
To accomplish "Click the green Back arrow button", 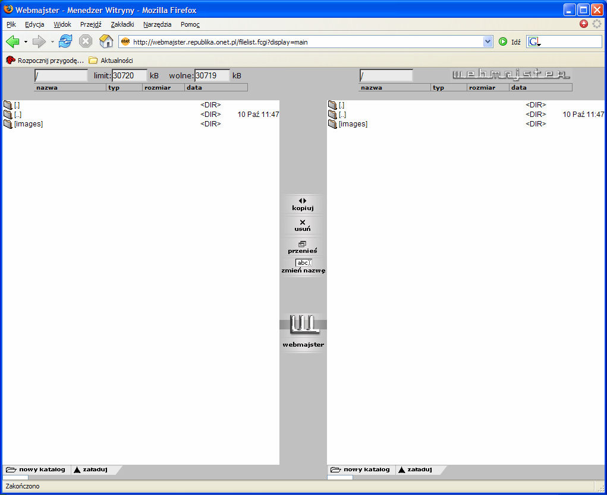I will 12,42.
